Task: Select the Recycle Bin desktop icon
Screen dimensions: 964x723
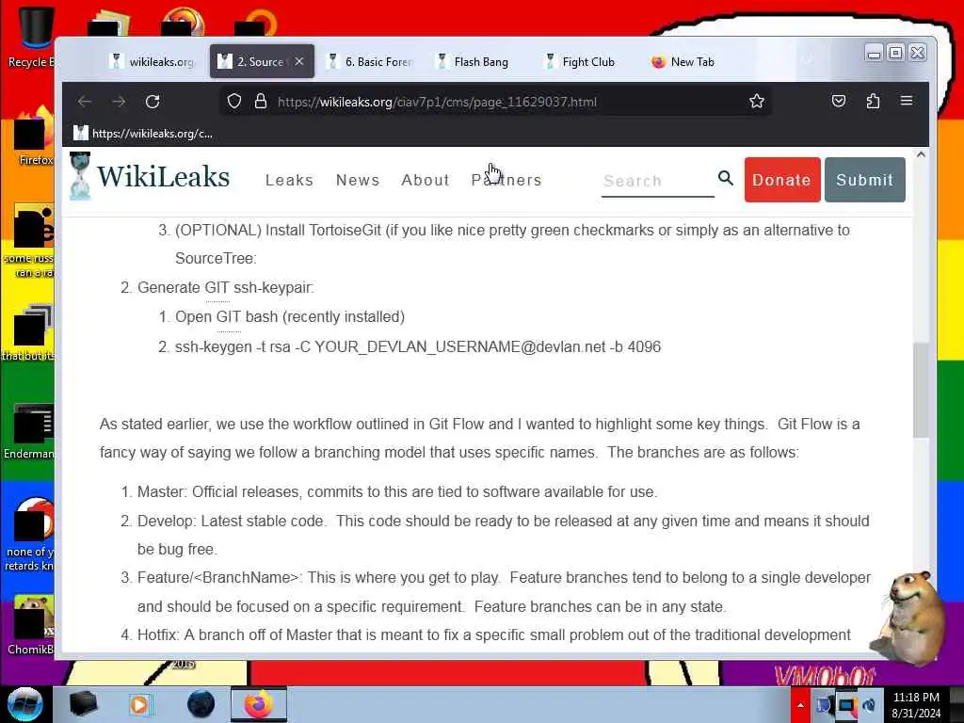Action: (31, 37)
